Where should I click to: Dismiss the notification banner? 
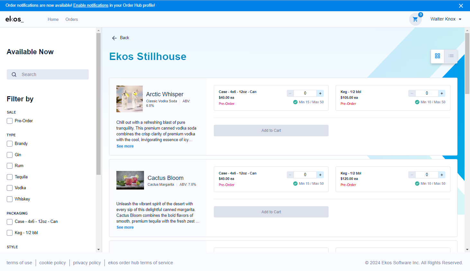tap(461, 6)
